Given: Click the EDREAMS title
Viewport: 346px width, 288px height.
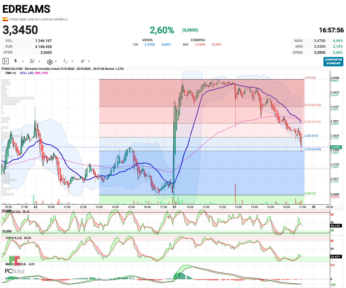Looking at the screenshot, I should coord(26,9).
